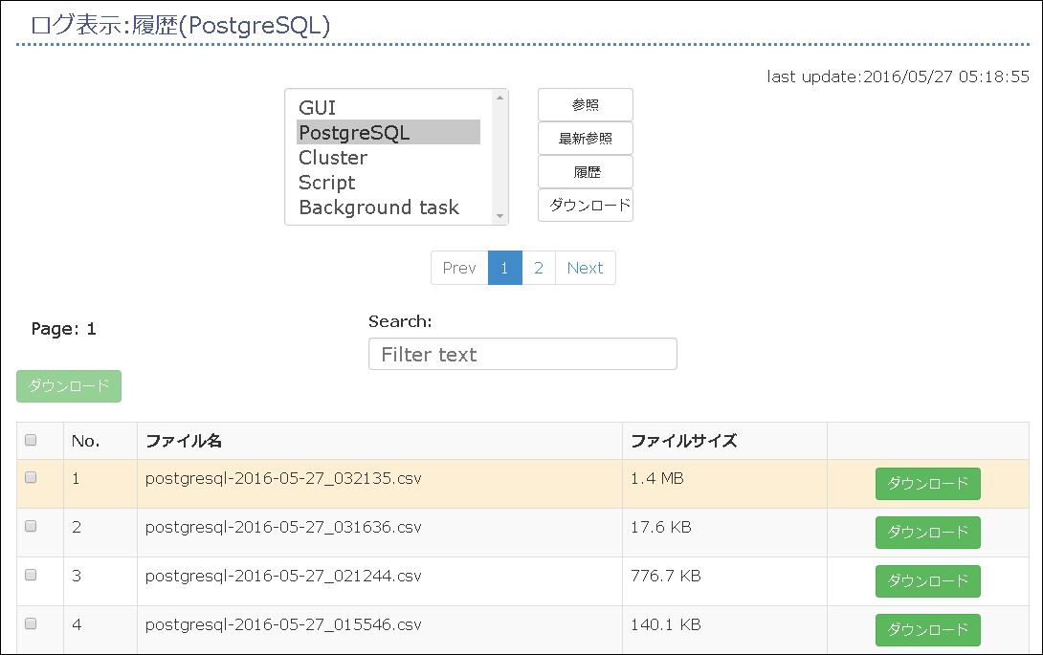Download postgresql-2016-05-27_031636.csv via its row button
Viewport: 1043px width, 655px height.
coord(928,533)
